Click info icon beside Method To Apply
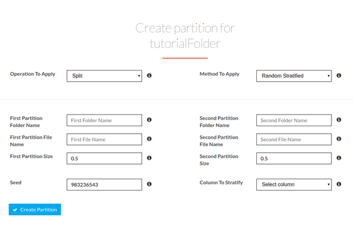This screenshot has height=225, width=353. [x=339, y=76]
